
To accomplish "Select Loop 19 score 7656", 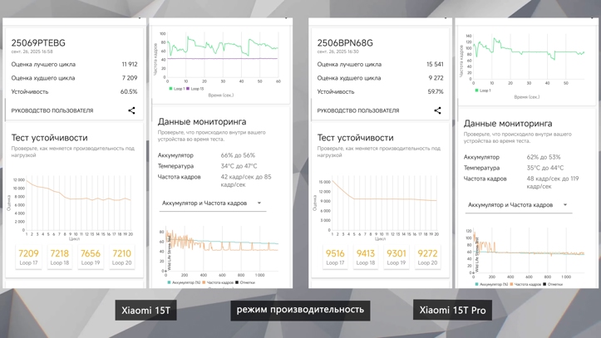I will coord(91,257).
